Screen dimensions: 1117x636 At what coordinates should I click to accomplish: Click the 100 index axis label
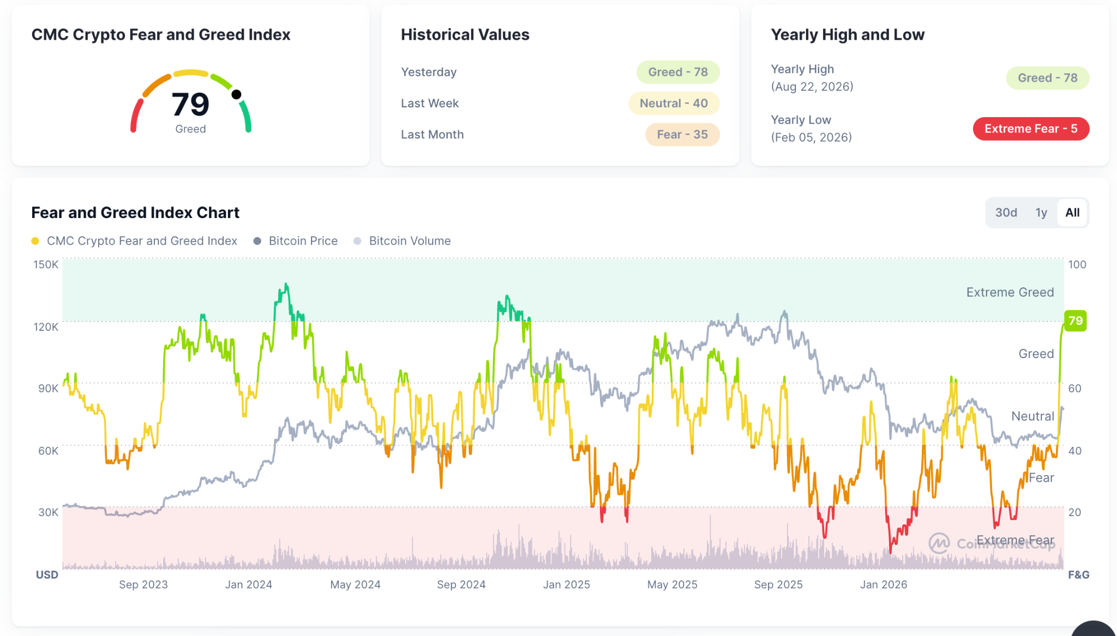click(x=1077, y=264)
